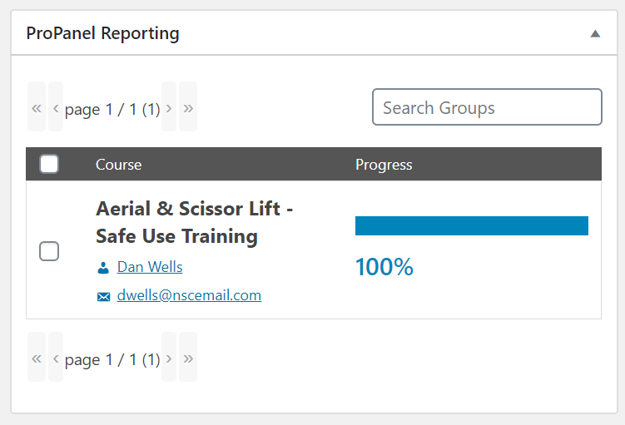
Task: Focus the Search Groups input field
Action: [487, 106]
